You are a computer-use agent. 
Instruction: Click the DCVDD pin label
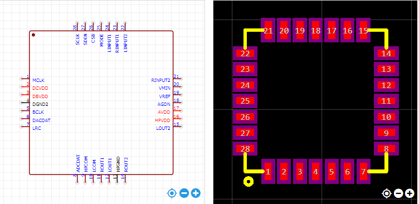click(x=40, y=88)
